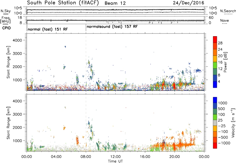Click the dashed 08:00 CPID change line in power panel

click(86, 62)
